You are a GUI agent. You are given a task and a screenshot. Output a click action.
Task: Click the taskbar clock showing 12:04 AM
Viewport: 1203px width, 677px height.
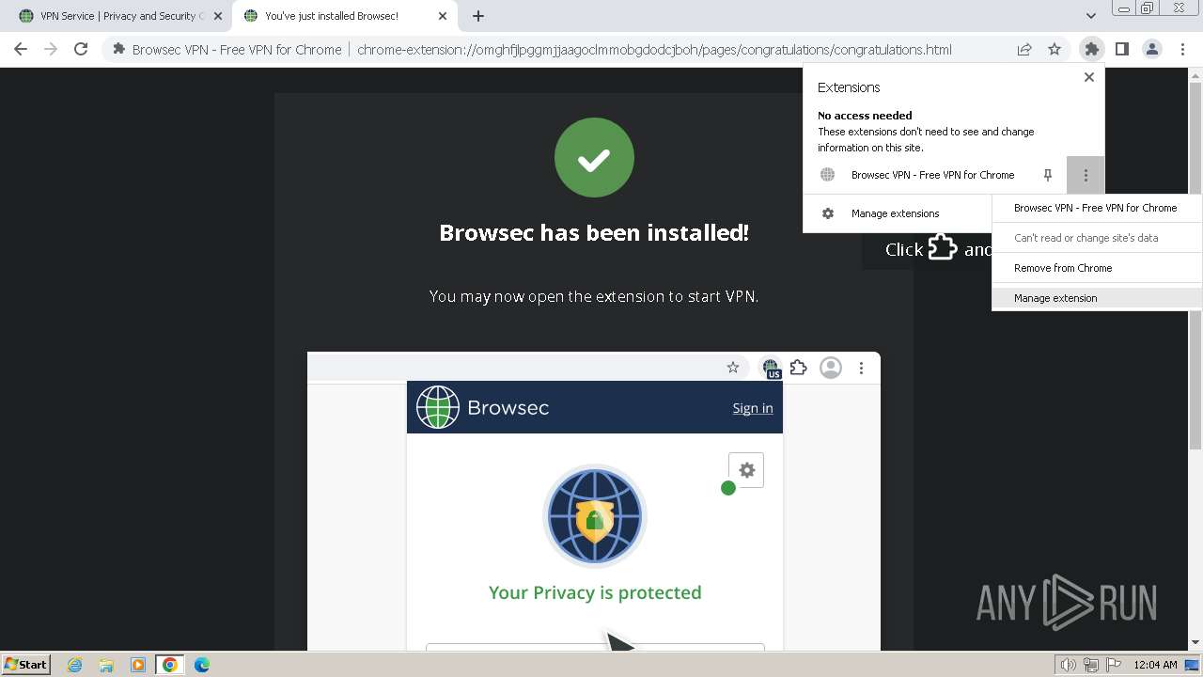click(1155, 665)
